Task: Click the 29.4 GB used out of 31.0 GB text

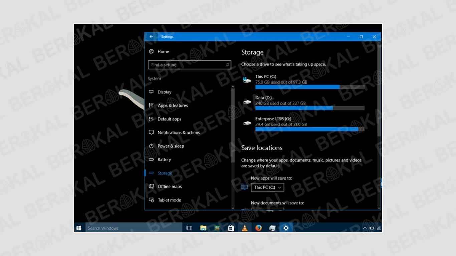Action: pyautogui.click(x=281, y=124)
